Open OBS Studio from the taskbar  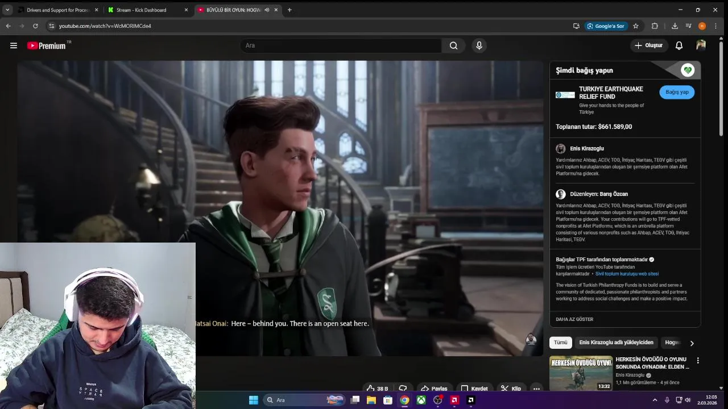click(x=437, y=400)
